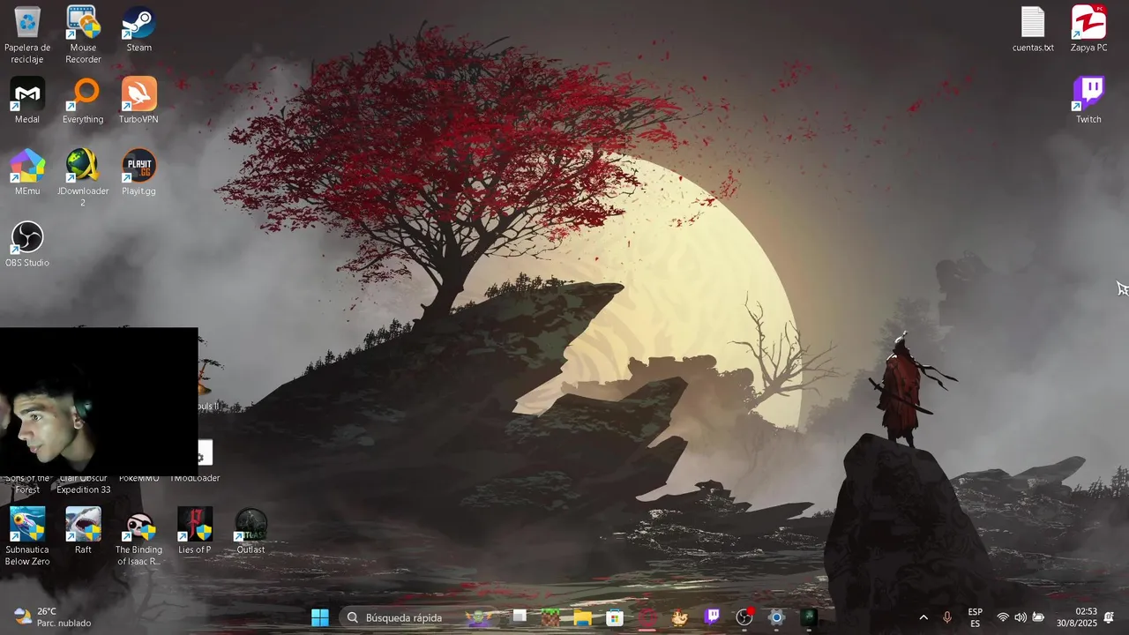Open the 26°C weather widget

point(52,617)
